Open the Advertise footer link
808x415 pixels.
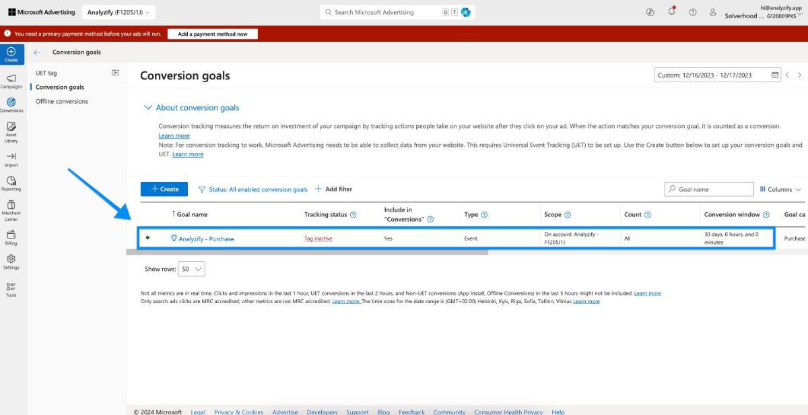pos(285,412)
